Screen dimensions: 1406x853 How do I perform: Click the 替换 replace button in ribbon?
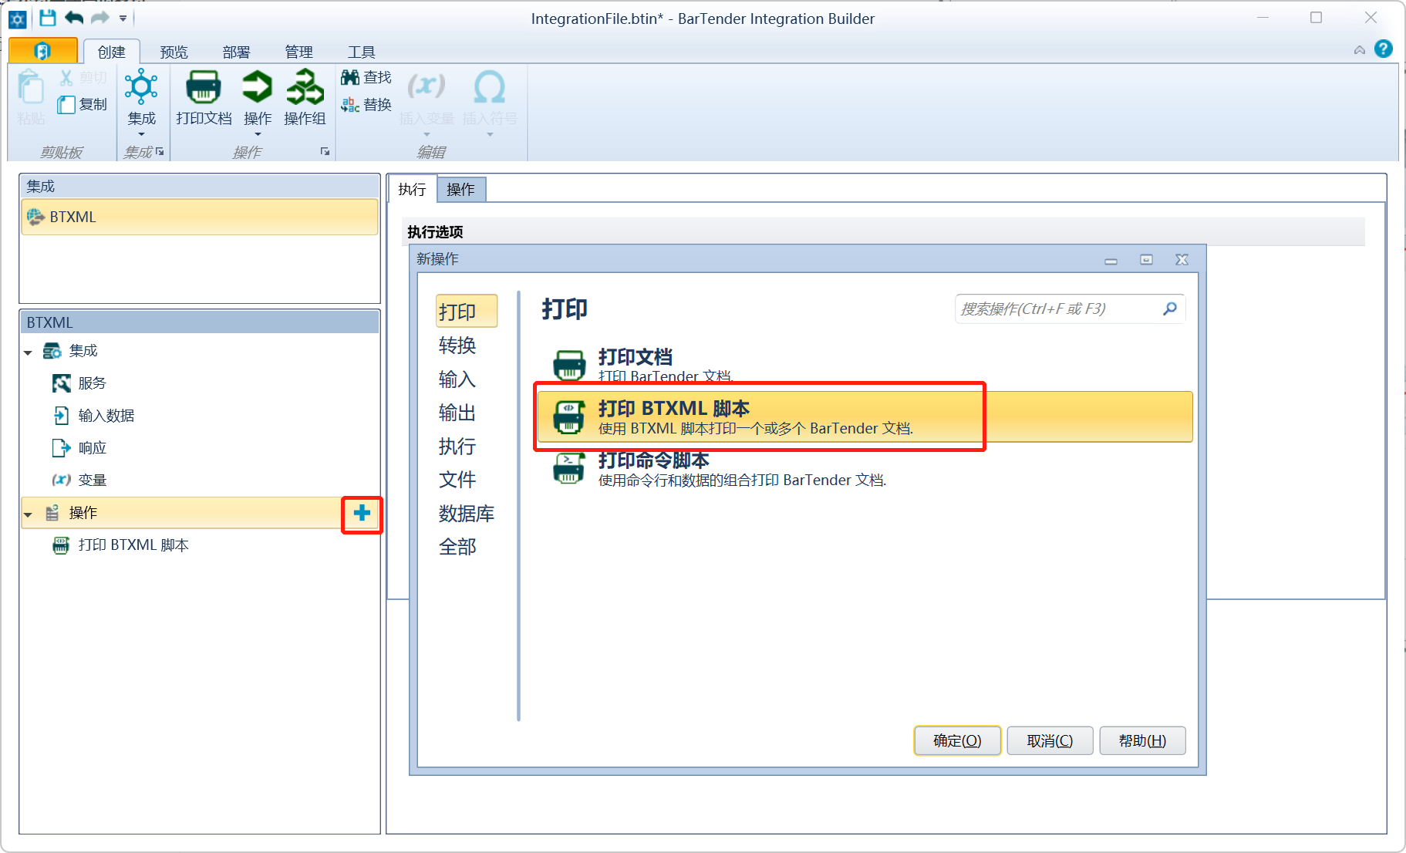click(x=366, y=104)
